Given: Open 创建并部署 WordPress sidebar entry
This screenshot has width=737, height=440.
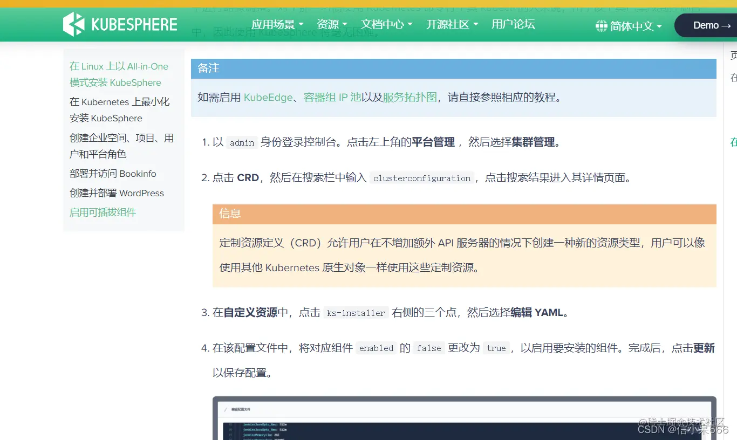Looking at the screenshot, I should (x=117, y=192).
